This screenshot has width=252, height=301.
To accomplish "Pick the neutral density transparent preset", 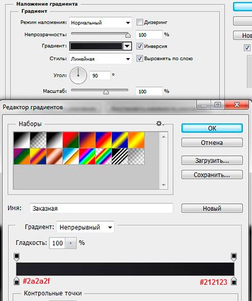I will click(x=136, y=156).
